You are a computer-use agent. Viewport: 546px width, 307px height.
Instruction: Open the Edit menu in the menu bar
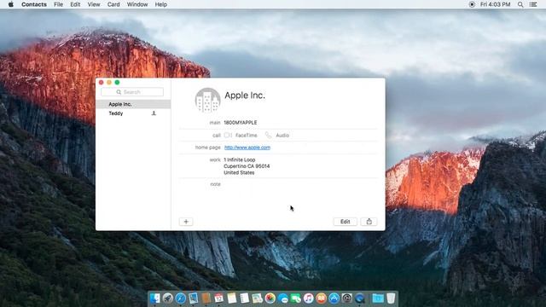tap(75, 4)
